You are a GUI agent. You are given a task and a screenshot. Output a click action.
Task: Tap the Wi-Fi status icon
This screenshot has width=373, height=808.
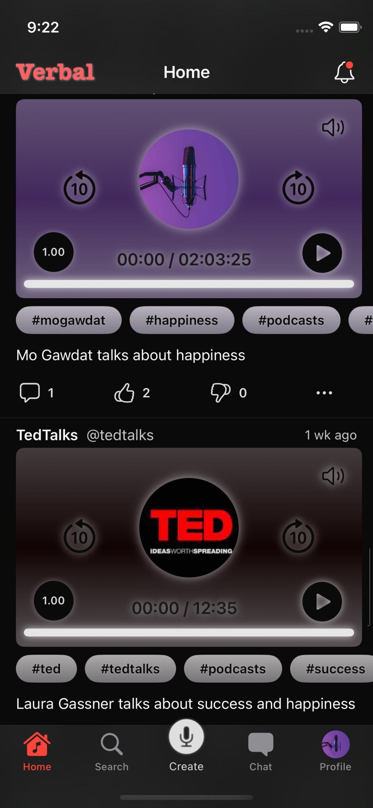point(326,27)
